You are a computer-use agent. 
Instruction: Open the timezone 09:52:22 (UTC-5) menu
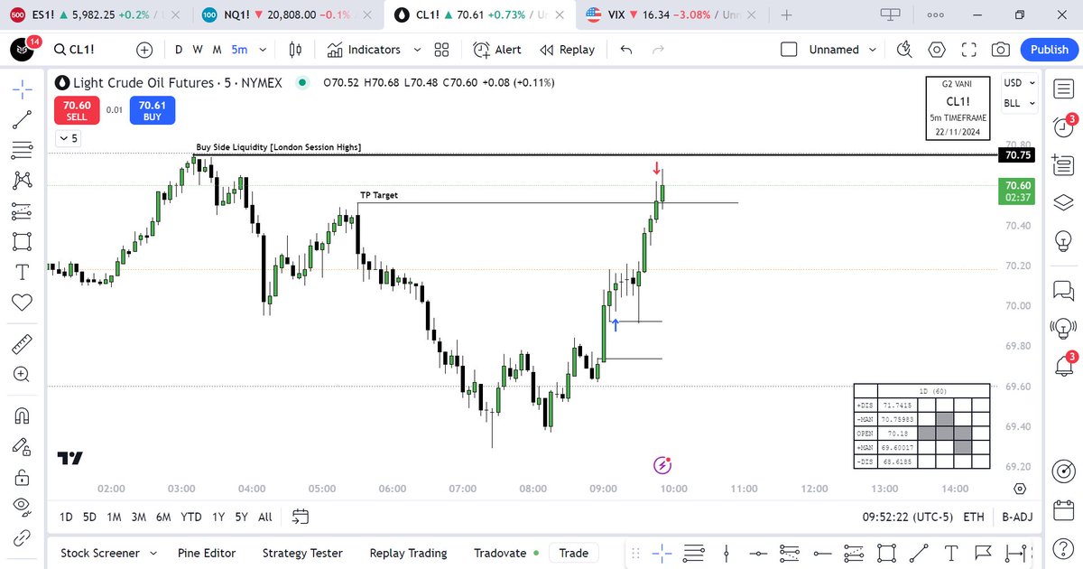click(x=907, y=517)
